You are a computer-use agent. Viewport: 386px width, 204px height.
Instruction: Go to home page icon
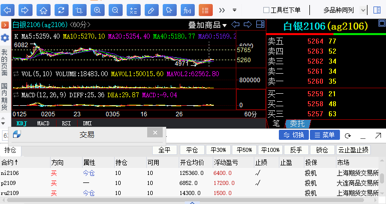44,10
